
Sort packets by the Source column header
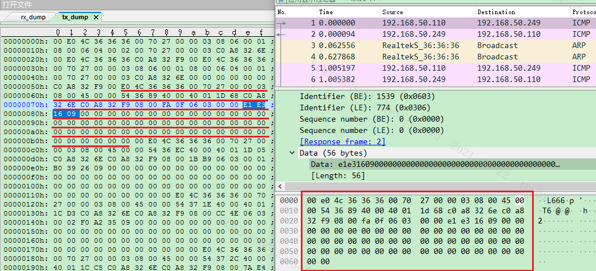coord(392,12)
